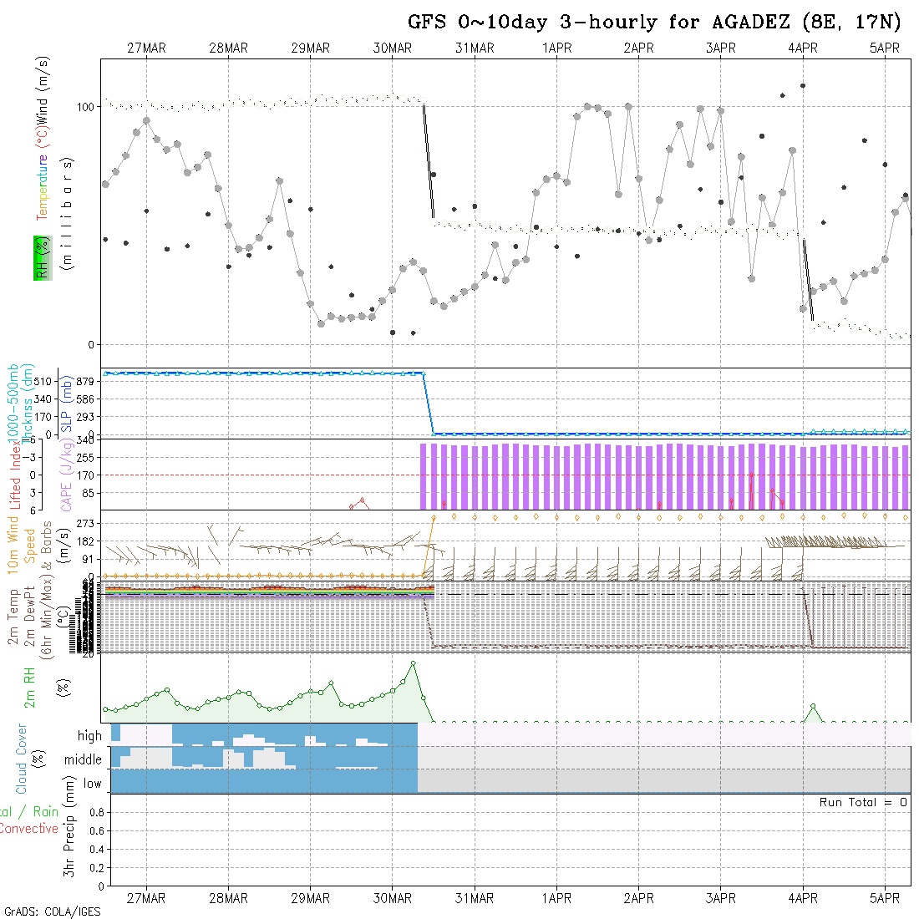919x919 pixels.
Task: Click the 'low' cloud cover row label
Action: pyautogui.click(x=92, y=784)
